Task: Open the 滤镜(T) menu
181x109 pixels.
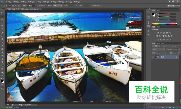Action: click(53, 2)
